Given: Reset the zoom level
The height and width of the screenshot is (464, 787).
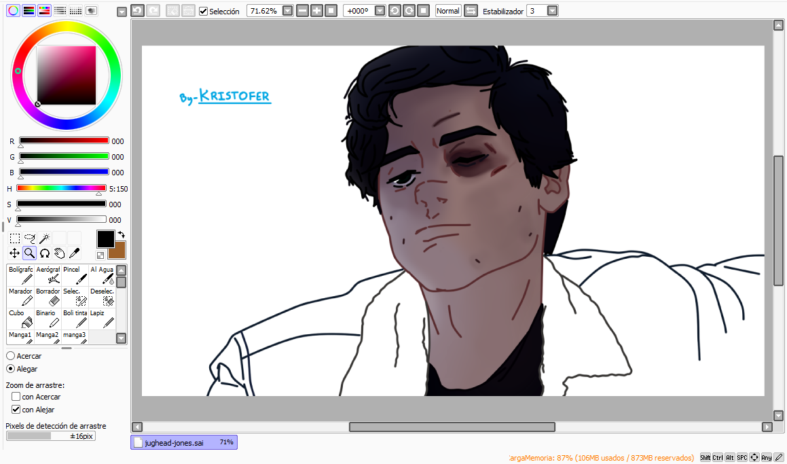Looking at the screenshot, I should coord(331,11).
